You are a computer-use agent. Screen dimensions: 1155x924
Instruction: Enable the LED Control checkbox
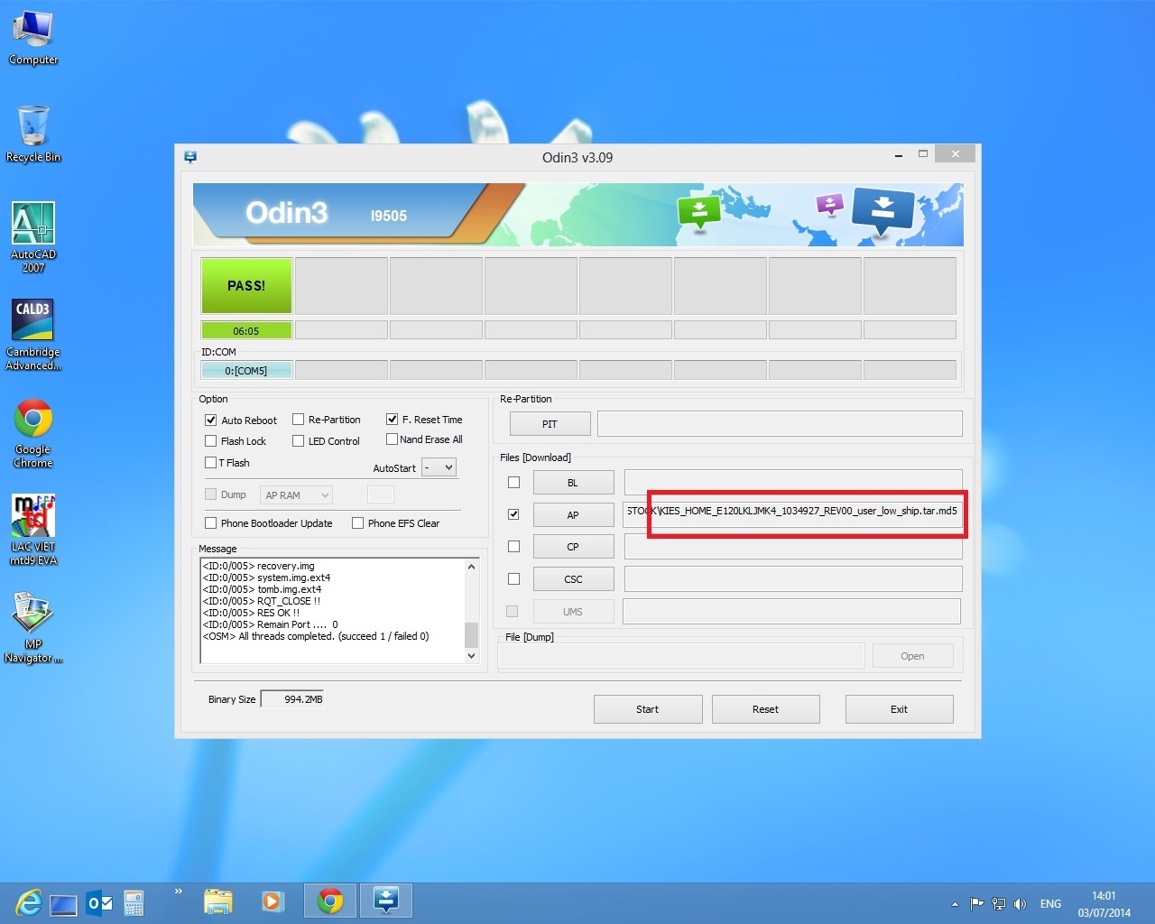point(298,441)
